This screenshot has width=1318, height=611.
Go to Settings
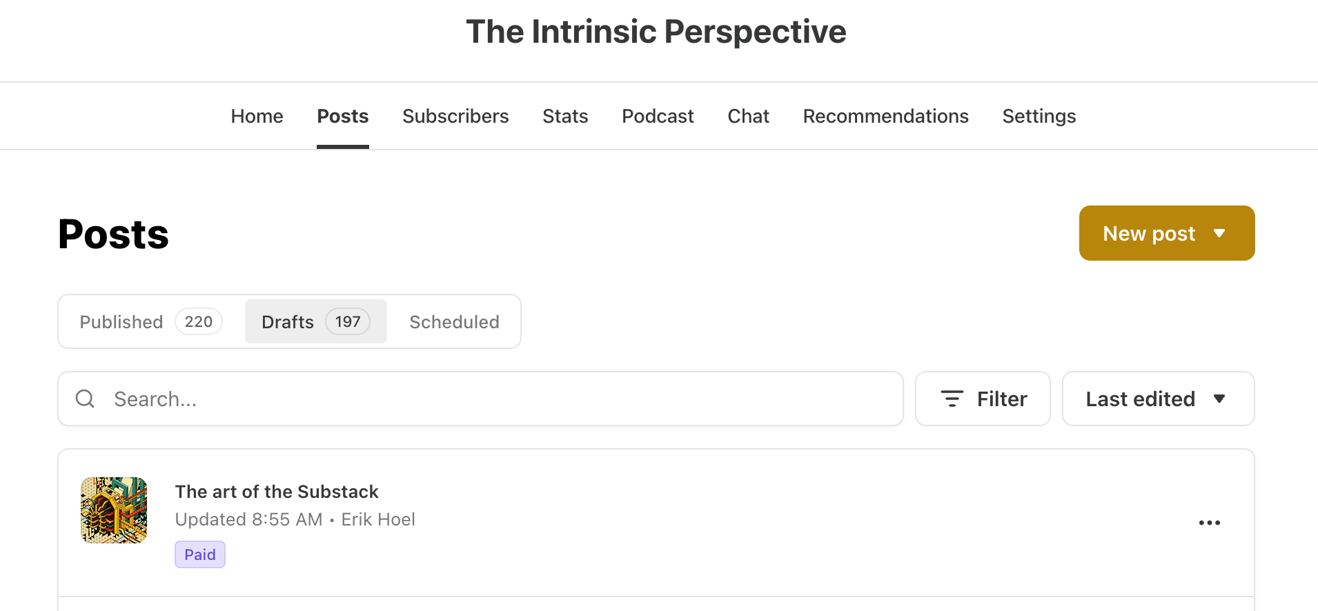tap(1039, 116)
